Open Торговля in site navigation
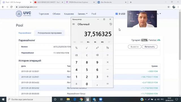The width and height of the screenshot is (181, 102). point(44,14)
